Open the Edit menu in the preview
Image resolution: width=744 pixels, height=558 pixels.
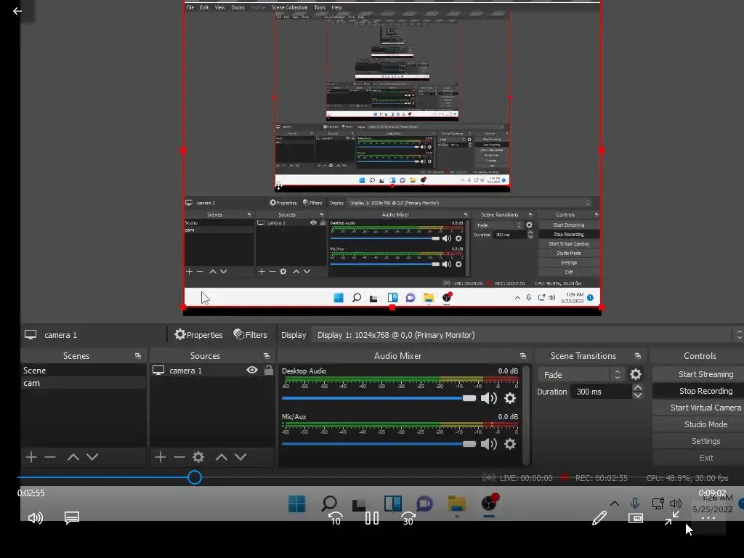(204, 7)
